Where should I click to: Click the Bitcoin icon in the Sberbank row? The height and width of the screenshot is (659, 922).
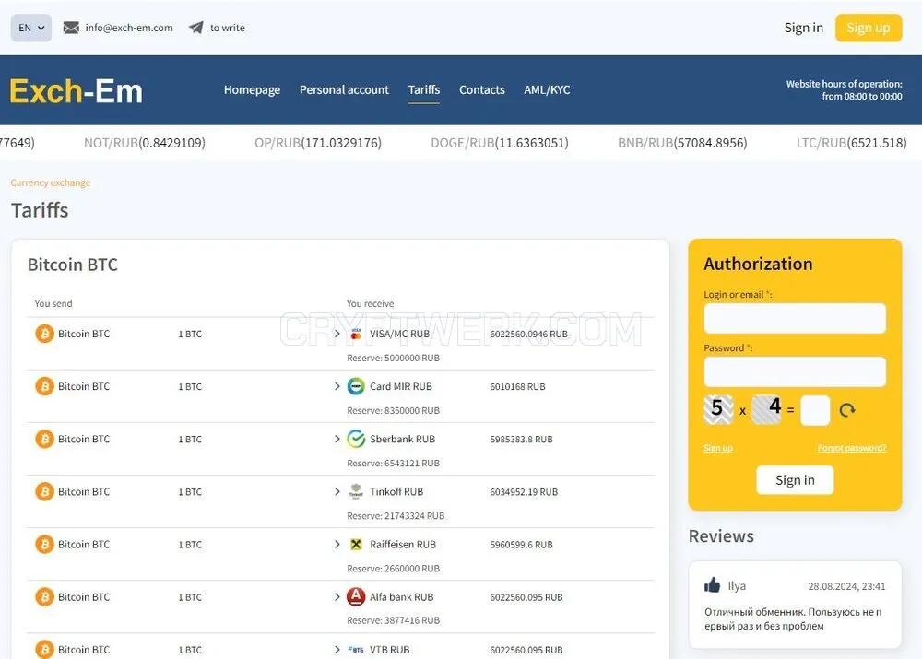click(x=44, y=439)
